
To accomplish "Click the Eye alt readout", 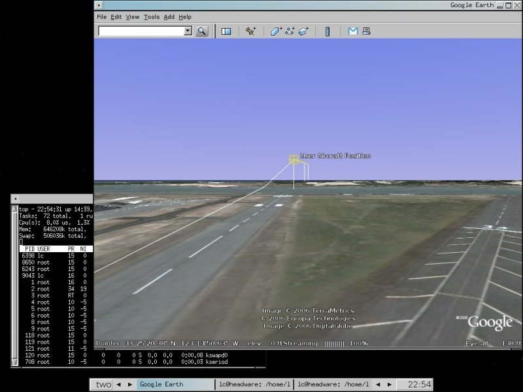I will tap(493, 344).
